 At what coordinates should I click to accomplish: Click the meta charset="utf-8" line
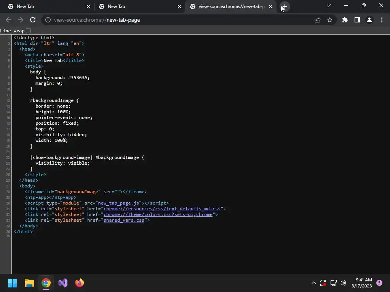tap(54, 55)
